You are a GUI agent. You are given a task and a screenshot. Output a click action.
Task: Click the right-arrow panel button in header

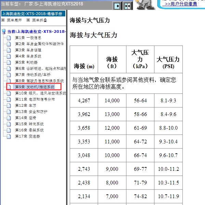coord(117,6)
